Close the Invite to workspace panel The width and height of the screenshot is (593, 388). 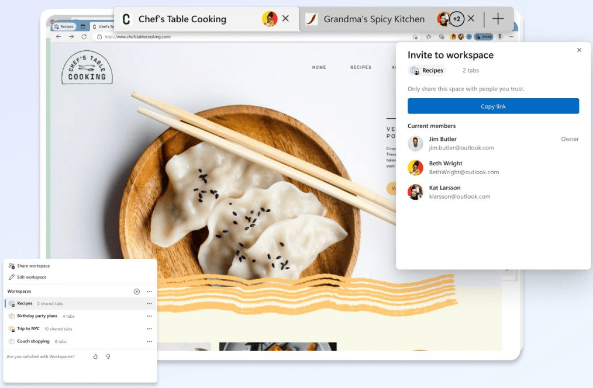coord(579,50)
